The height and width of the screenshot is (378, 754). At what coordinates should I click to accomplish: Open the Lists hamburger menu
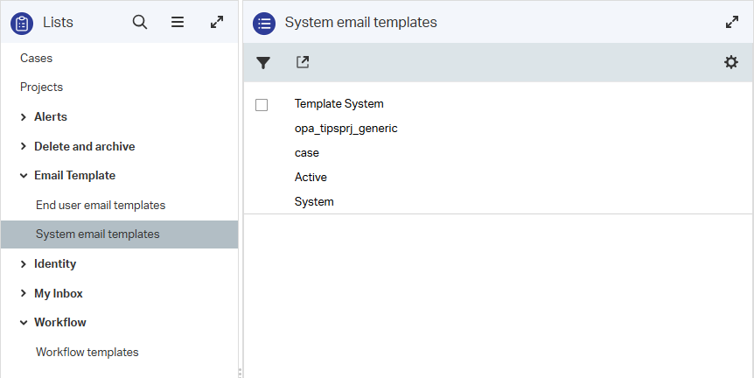[x=178, y=23]
